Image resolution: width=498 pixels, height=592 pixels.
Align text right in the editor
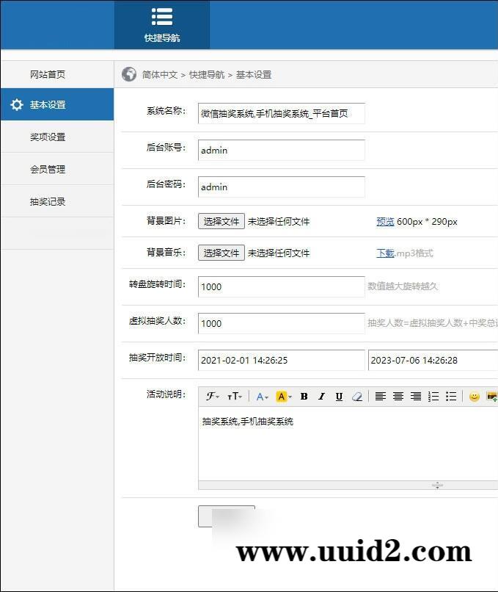coord(416,396)
